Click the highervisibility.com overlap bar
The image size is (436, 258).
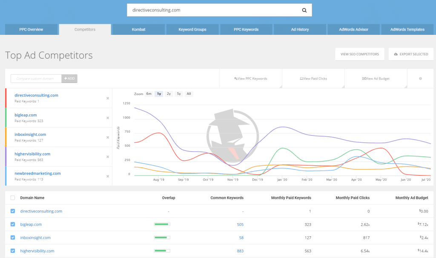(162, 251)
